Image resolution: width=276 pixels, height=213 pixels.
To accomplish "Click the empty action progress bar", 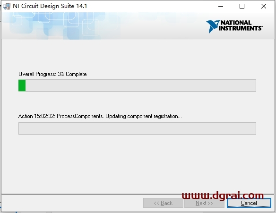I will coord(137,128).
